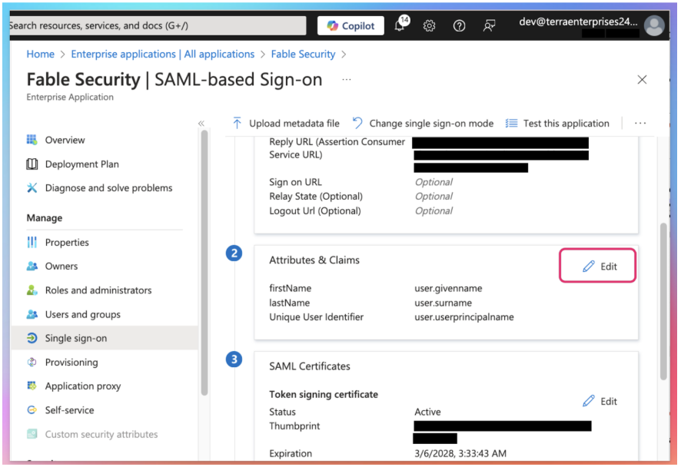This screenshot has width=681, height=467.
Task: Select Single sign-on in sidebar
Action: point(105,338)
